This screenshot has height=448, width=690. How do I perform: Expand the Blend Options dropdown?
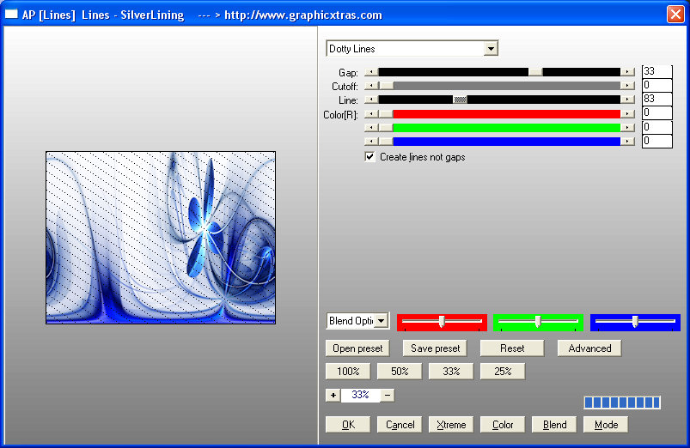click(x=381, y=321)
